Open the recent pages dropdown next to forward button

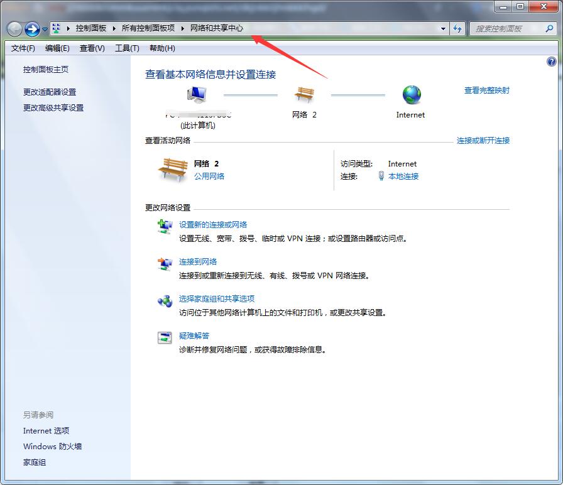[44, 29]
